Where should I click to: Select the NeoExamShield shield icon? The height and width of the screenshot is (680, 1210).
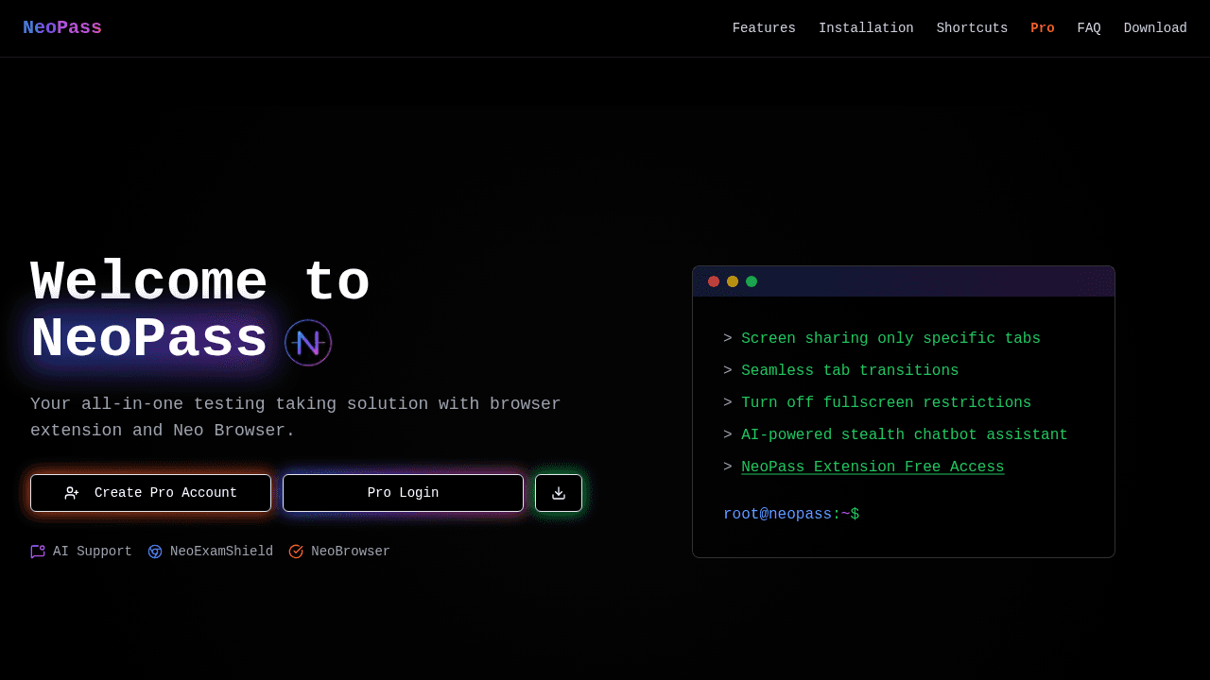(x=155, y=551)
